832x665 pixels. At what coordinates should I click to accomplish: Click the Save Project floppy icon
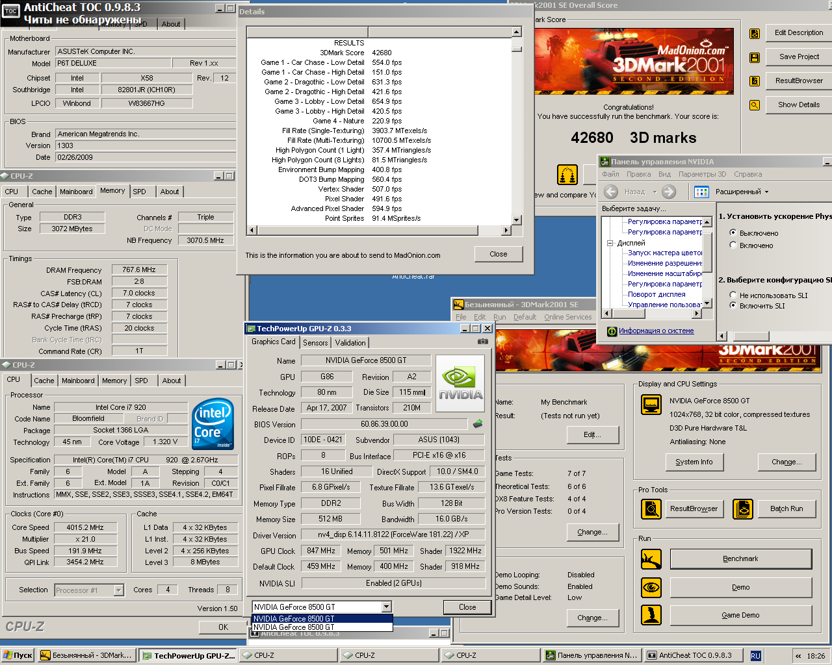coord(755,57)
